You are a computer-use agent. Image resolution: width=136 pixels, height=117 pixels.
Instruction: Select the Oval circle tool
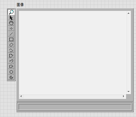click(11, 72)
